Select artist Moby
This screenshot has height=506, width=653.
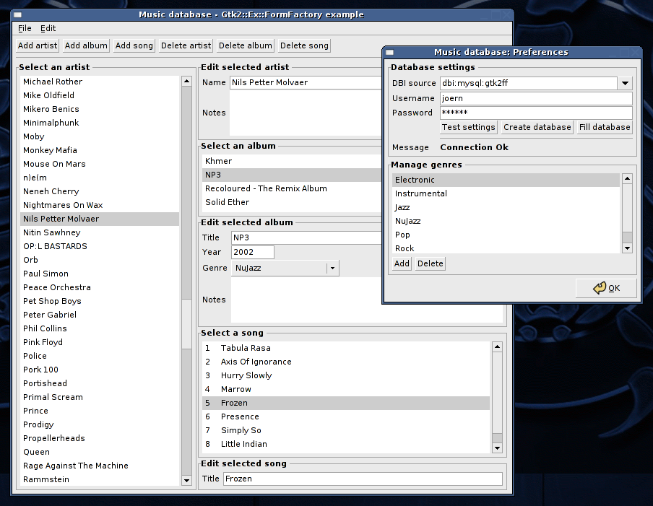pos(100,136)
